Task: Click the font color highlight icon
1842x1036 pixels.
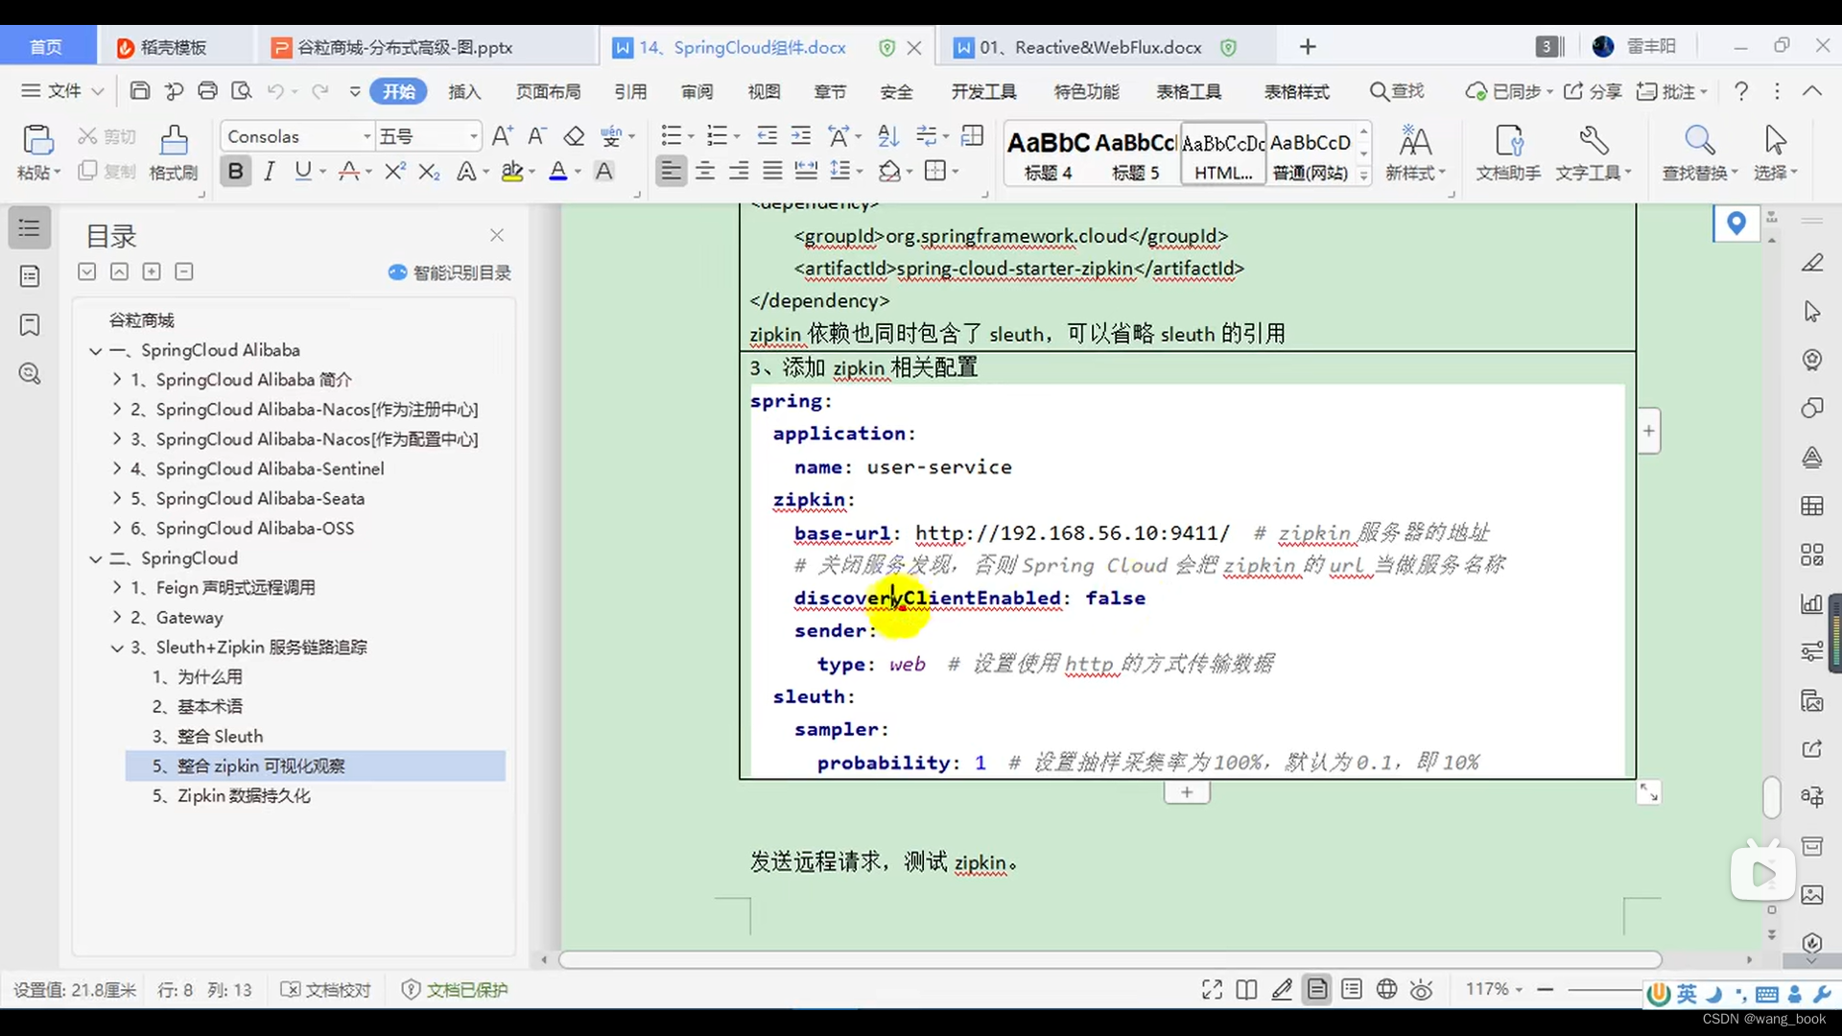Action: [511, 171]
